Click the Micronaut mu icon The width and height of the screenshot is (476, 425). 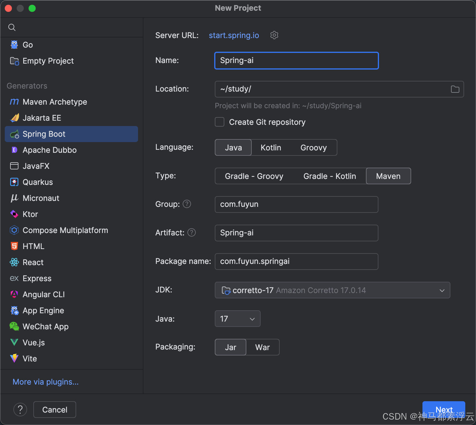[14, 198]
